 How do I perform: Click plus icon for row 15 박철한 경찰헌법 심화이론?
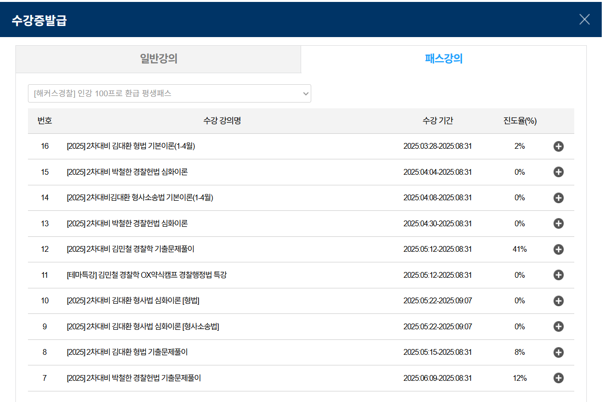(558, 172)
